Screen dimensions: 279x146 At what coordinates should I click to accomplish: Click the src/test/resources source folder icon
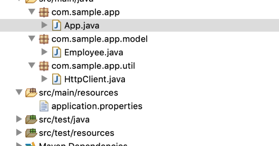pyautogui.click(x=31, y=133)
